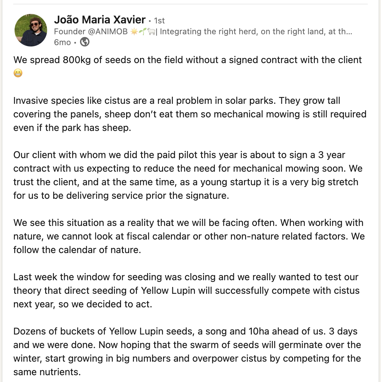Click the sheep emoji in headline
Image resolution: width=381 pixels, height=382 pixels.
click(x=151, y=32)
